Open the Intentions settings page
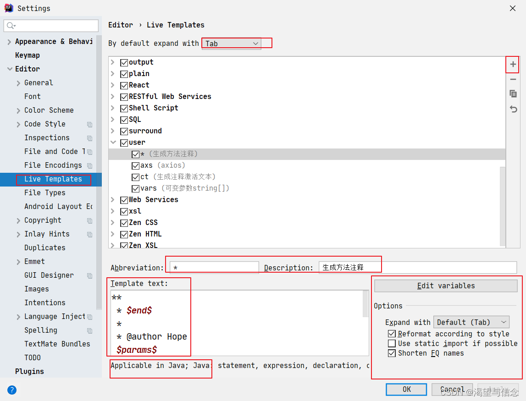The height and width of the screenshot is (401, 526). [x=45, y=303]
